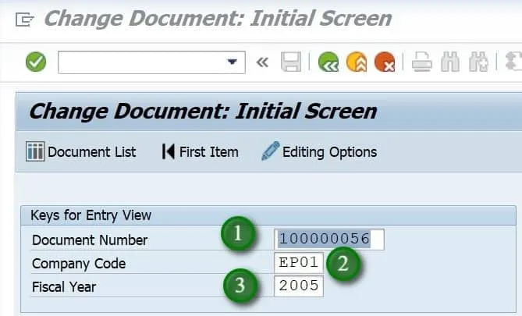Focus the transaction command input field

[x=151, y=62]
